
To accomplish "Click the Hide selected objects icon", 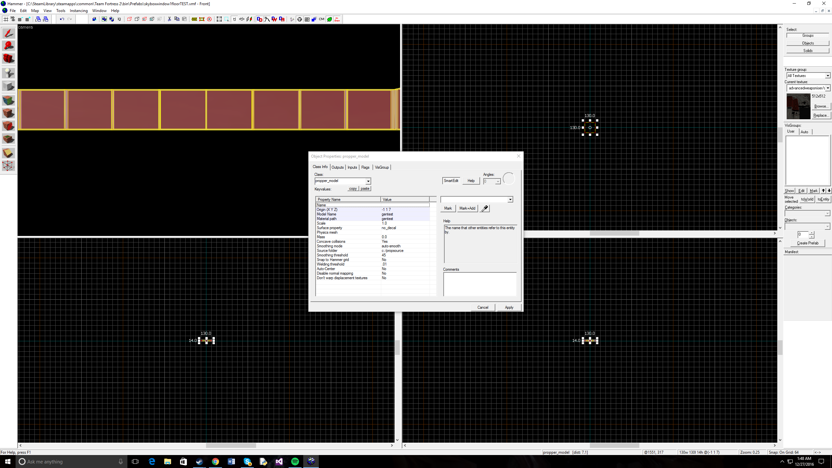I will click(x=129, y=19).
